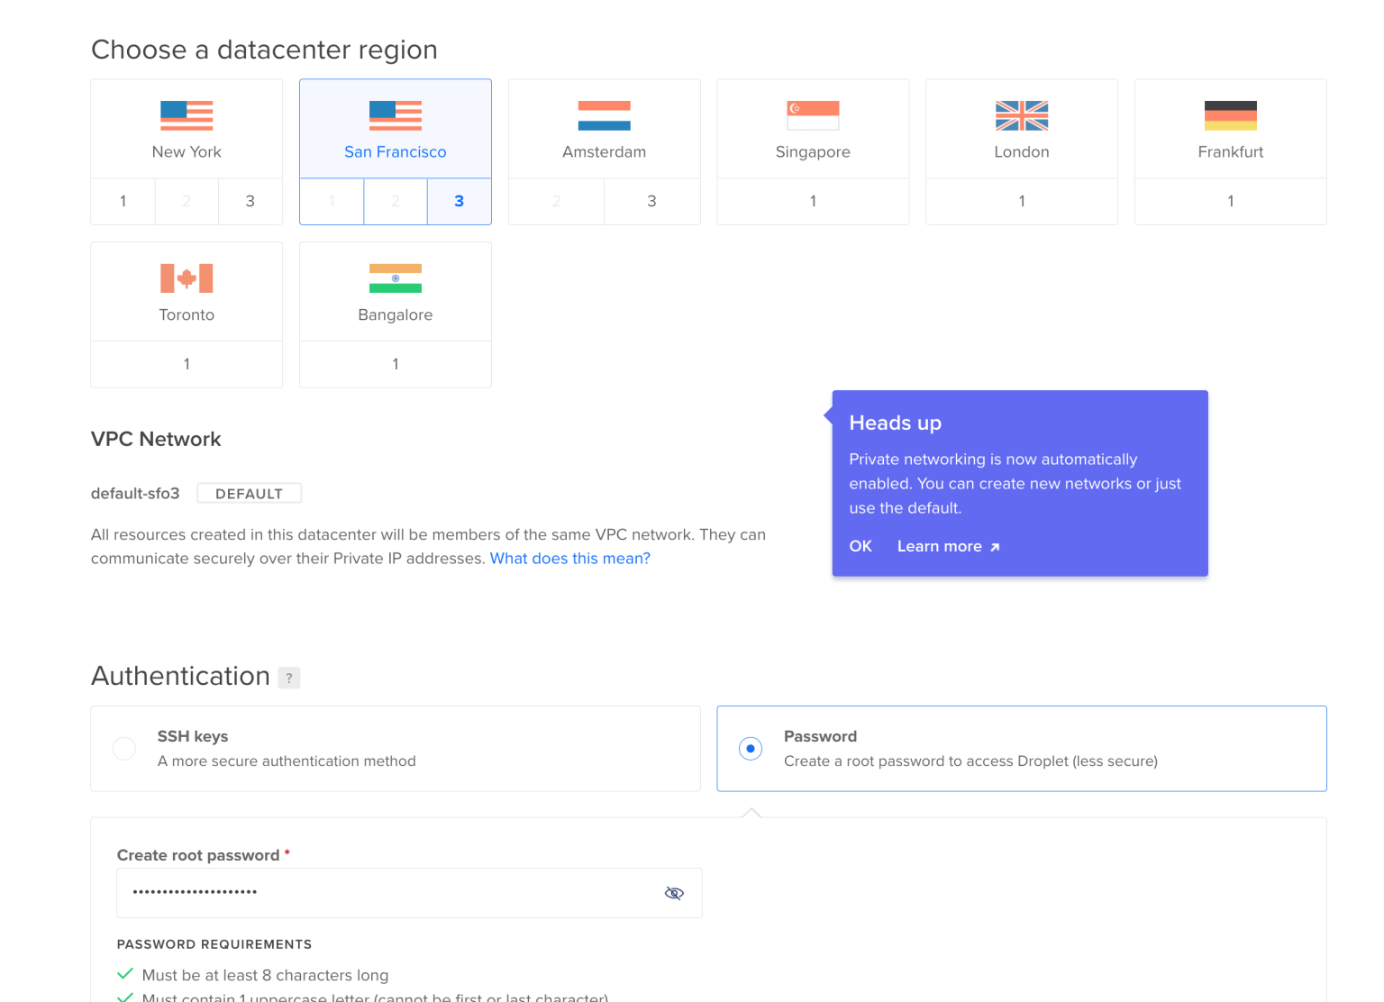The image size is (1384, 1002).
Task: Open Learn more link in tooltip
Action: pyautogui.click(x=949, y=546)
